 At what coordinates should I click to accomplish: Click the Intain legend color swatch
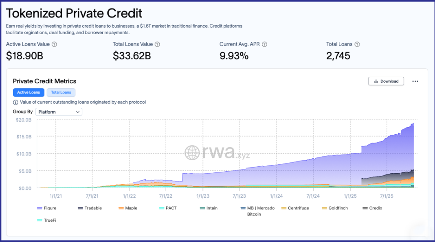point(202,208)
